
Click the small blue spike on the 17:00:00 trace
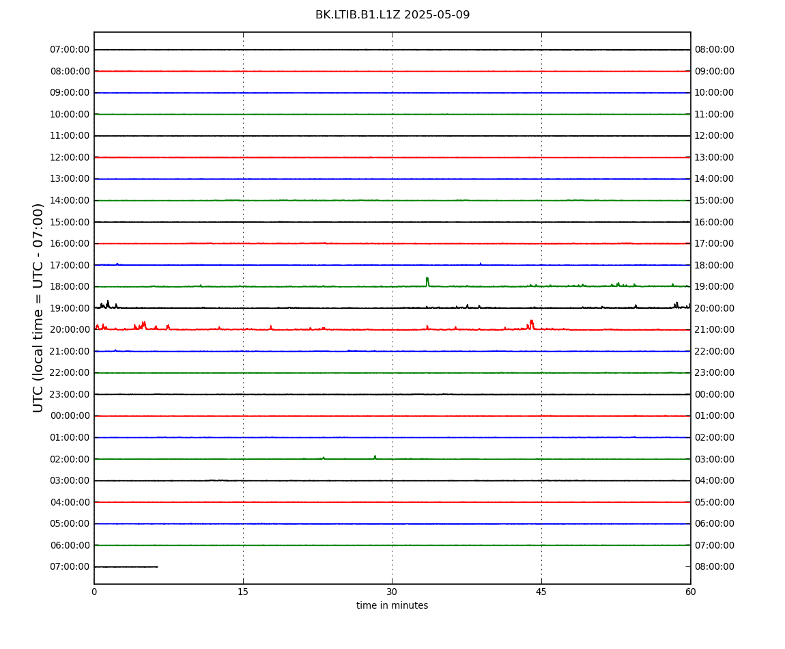click(480, 264)
